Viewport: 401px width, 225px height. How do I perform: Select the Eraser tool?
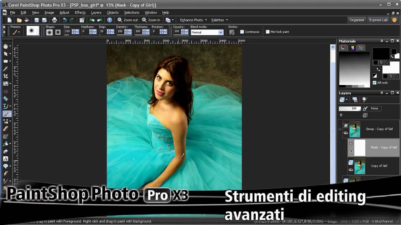pyautogui.click(x=6, y=129)
